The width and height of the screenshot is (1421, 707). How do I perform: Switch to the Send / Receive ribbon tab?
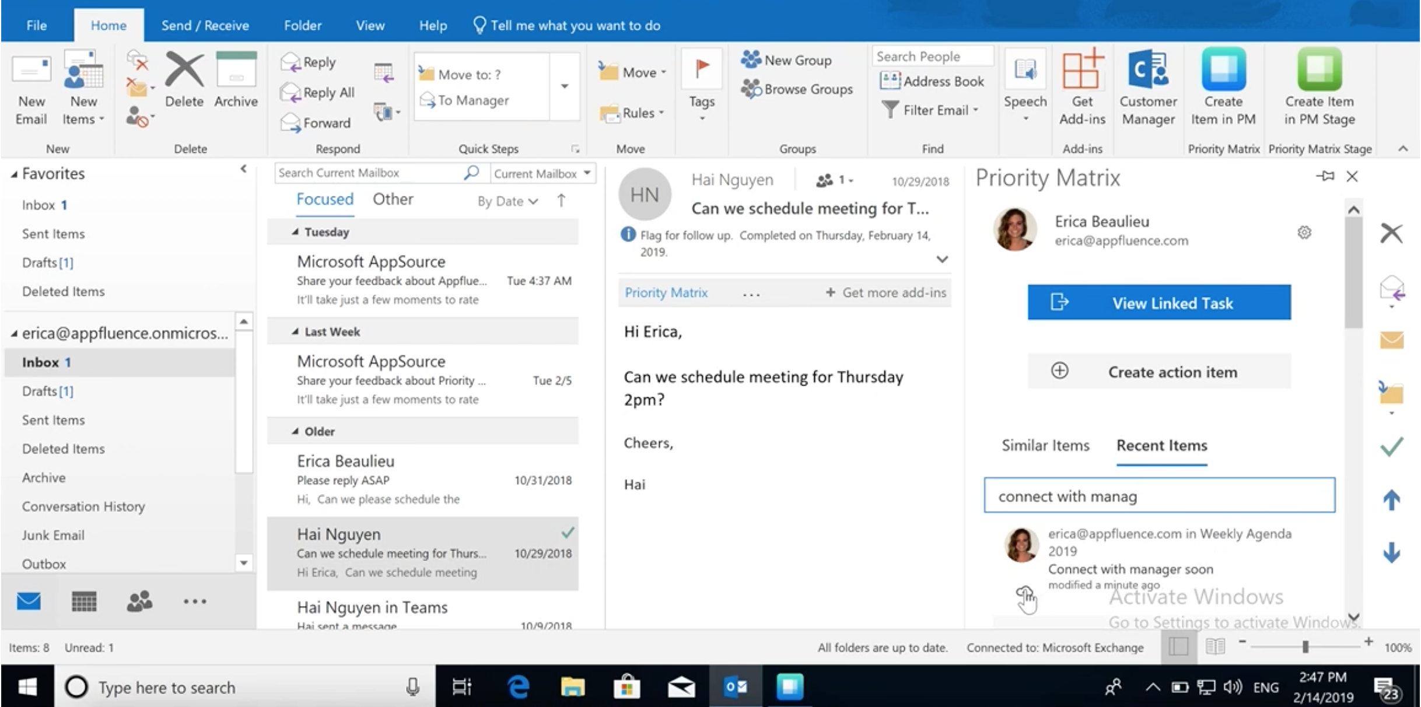pyautogui.click(x=205, y=25)
